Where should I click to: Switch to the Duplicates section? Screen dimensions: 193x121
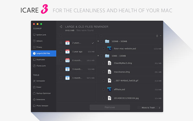[39, 60]
